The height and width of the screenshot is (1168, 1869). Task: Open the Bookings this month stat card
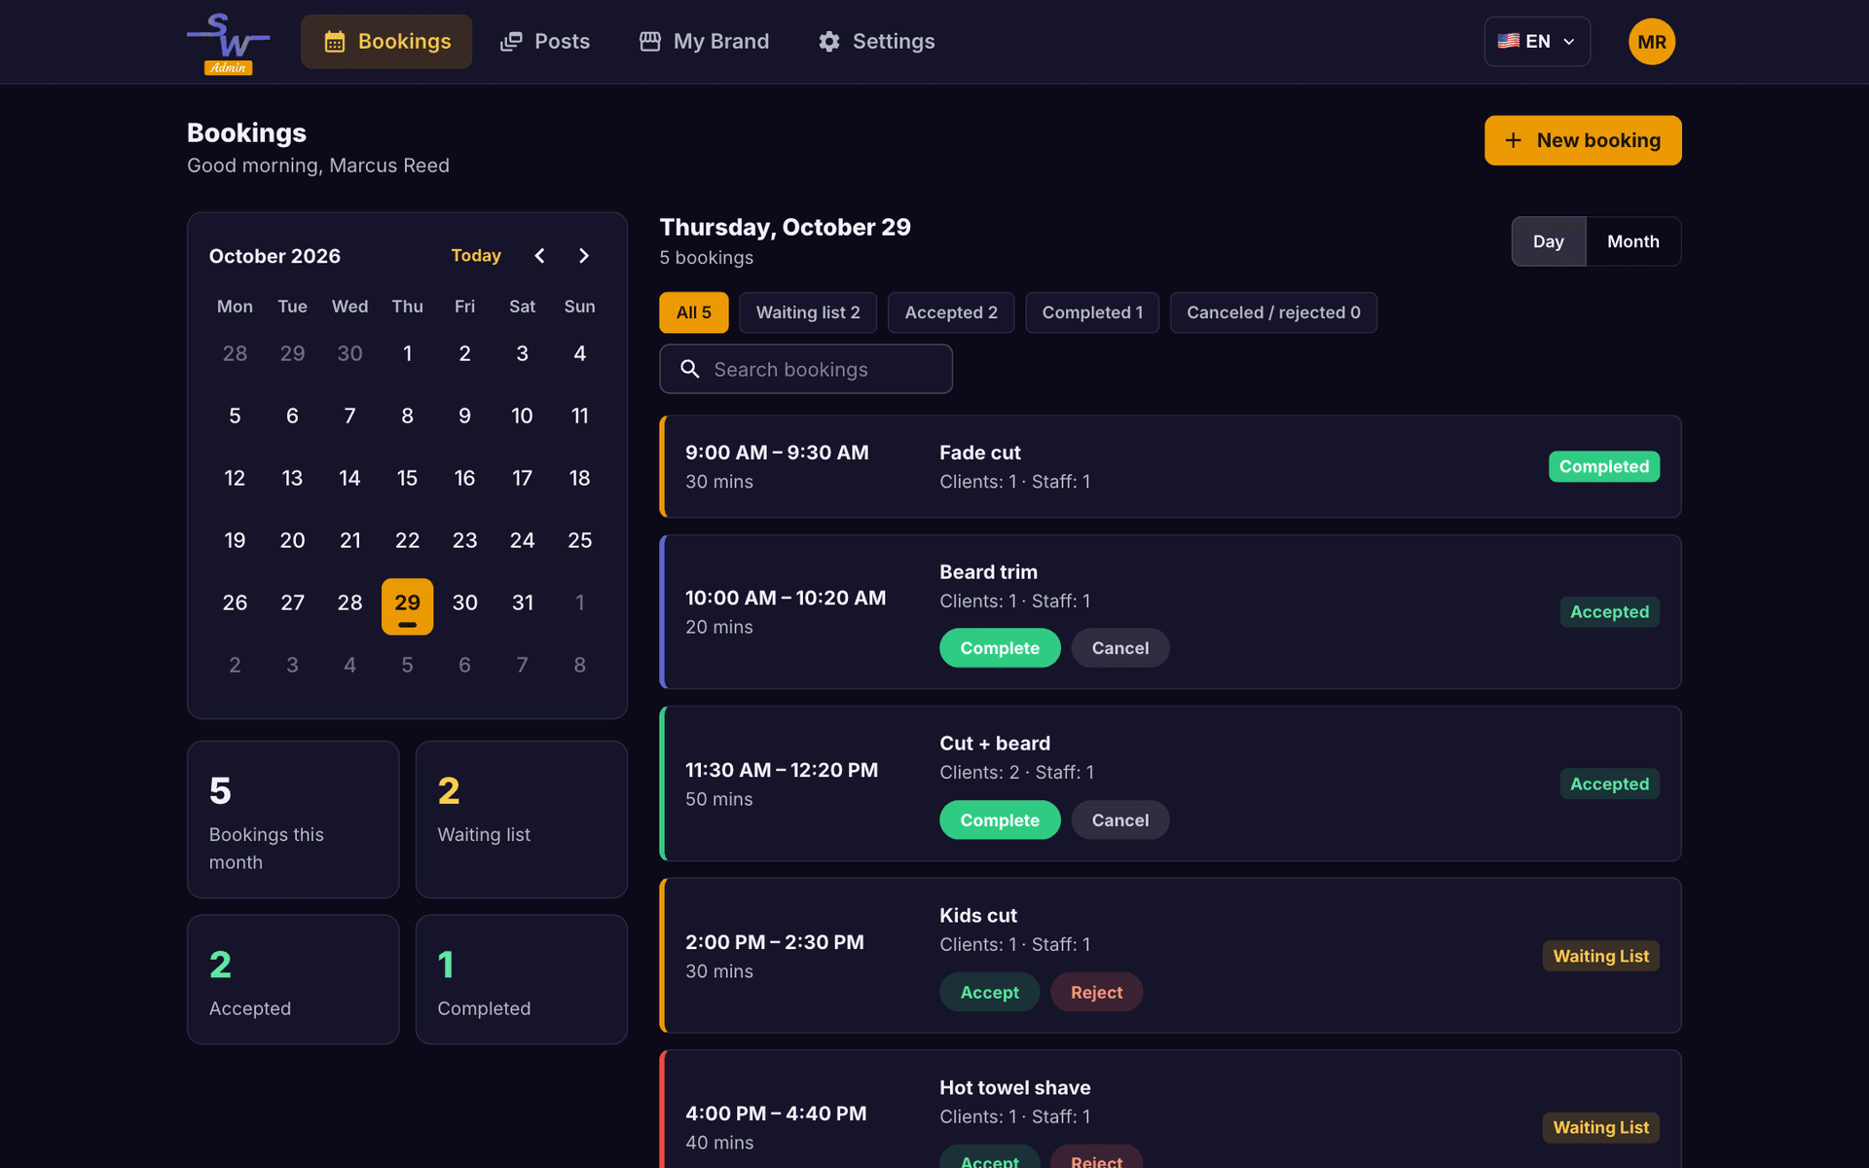(x=293, y=820)
